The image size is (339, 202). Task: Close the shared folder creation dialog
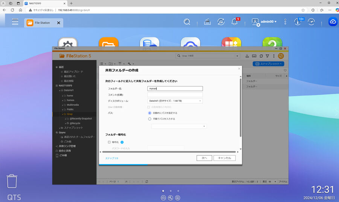239,69
